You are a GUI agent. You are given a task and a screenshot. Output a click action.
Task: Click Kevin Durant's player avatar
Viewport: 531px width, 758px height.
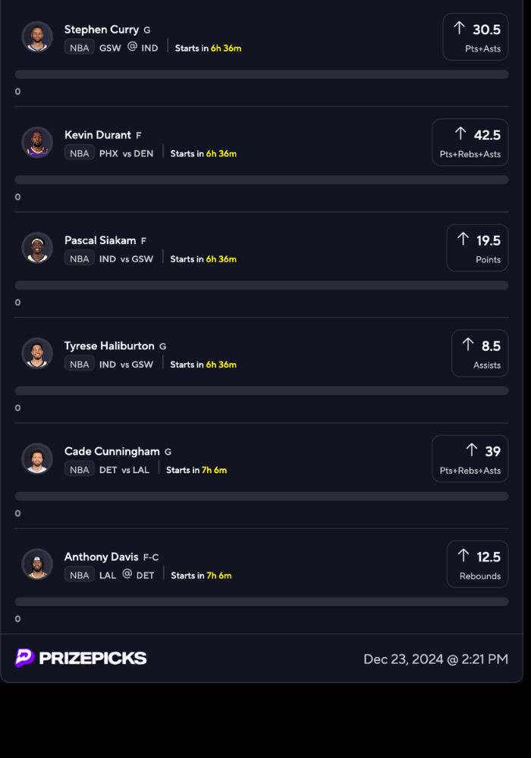pos(37,143)
